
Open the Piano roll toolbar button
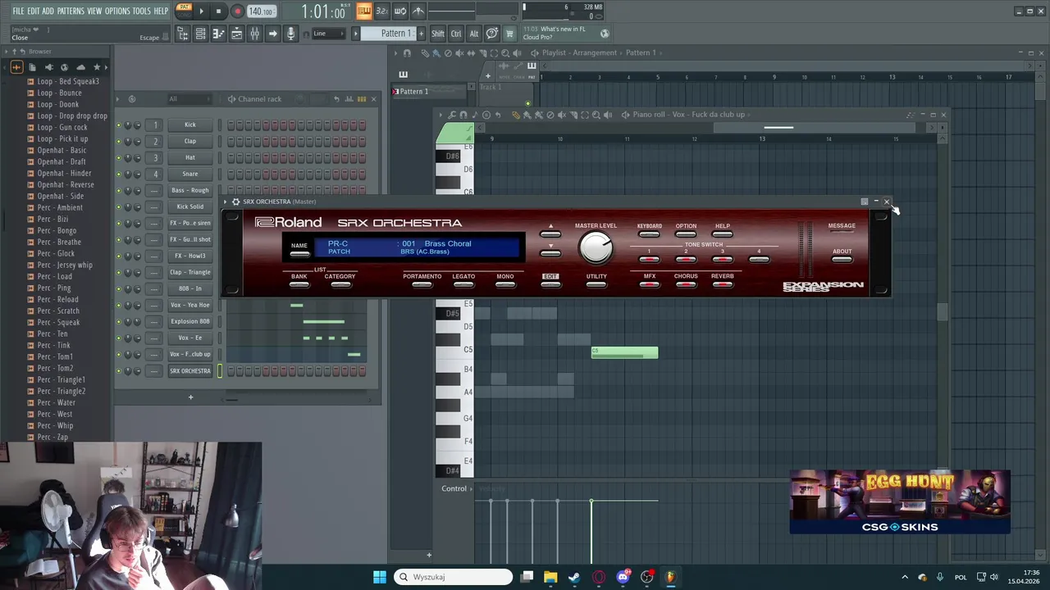(x=219, y=34)
